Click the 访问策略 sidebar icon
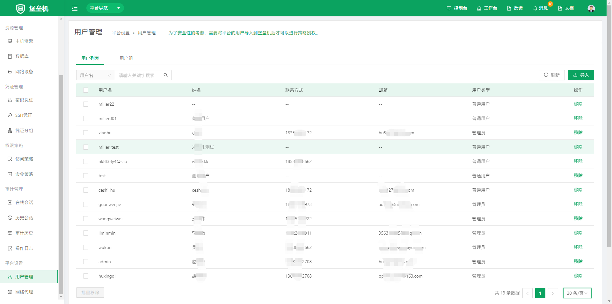This screenshot has height=304, width=612. point(10,159)
